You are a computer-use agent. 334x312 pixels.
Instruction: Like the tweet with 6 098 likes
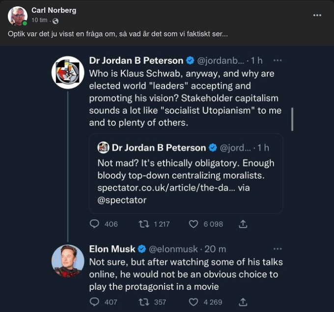(194, 224)
